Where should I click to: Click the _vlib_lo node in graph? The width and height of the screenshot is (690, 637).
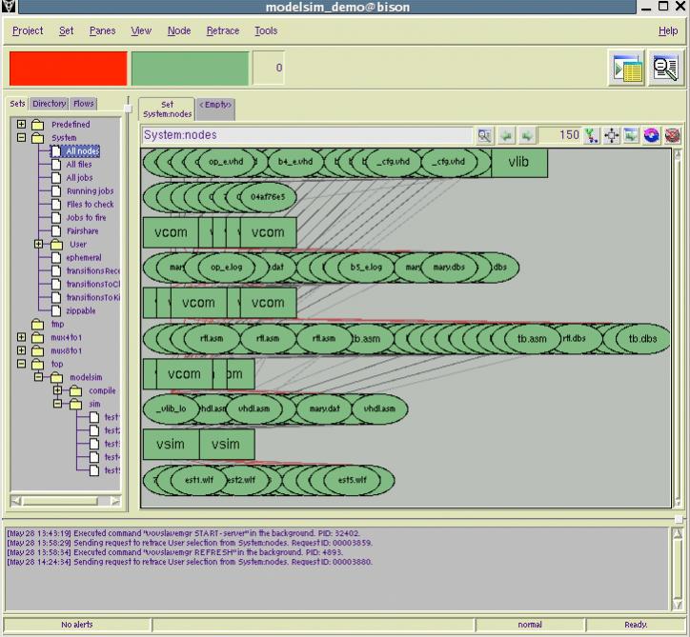(172, 408)
